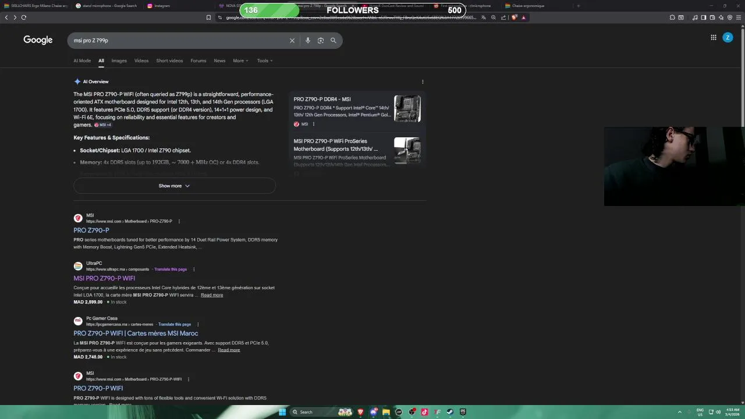Open AI Overview three-dot options

[423, 82]
